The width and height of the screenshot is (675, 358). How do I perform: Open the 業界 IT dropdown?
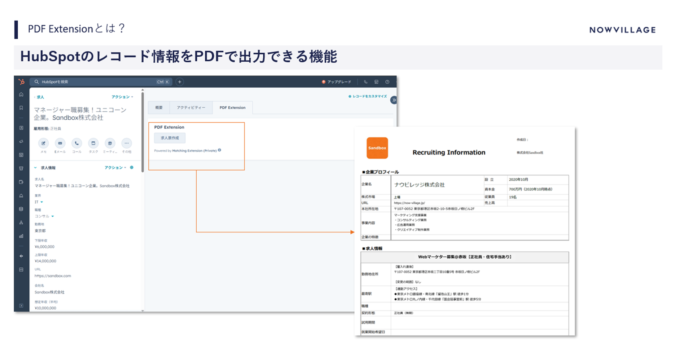tap(39, 202)
